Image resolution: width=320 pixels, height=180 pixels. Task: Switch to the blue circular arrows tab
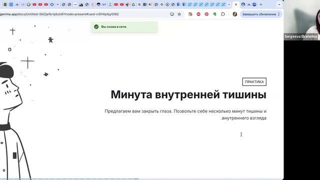(52, 4)
